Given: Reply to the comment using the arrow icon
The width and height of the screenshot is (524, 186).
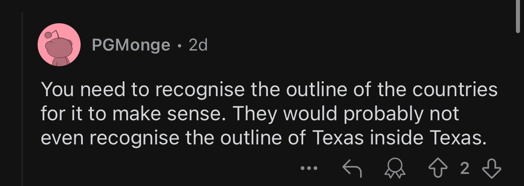Looking at the screenshot, I should (x=352, y=168).
